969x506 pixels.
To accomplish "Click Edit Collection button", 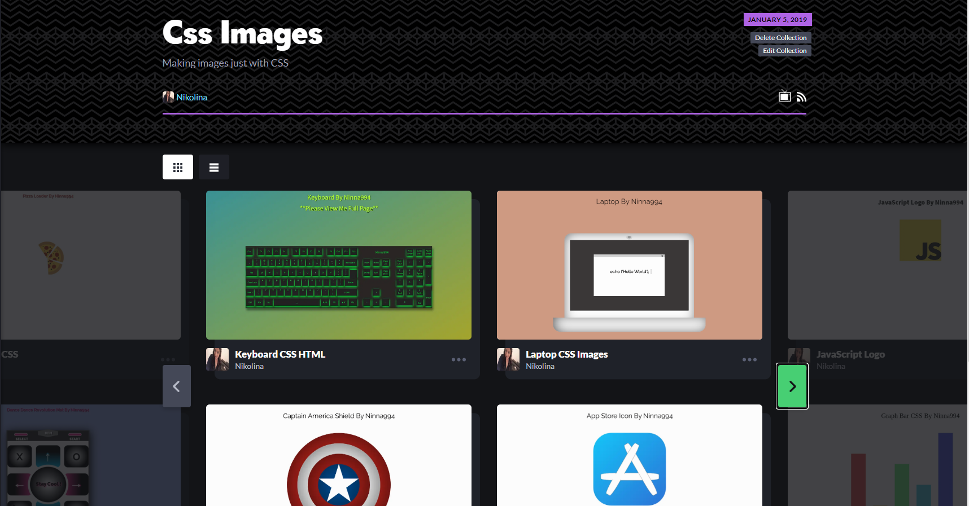I will (785, 51).
